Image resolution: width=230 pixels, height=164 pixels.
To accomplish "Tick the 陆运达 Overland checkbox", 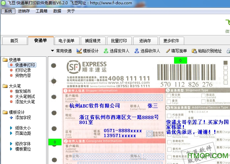I will tap(203, 95).
